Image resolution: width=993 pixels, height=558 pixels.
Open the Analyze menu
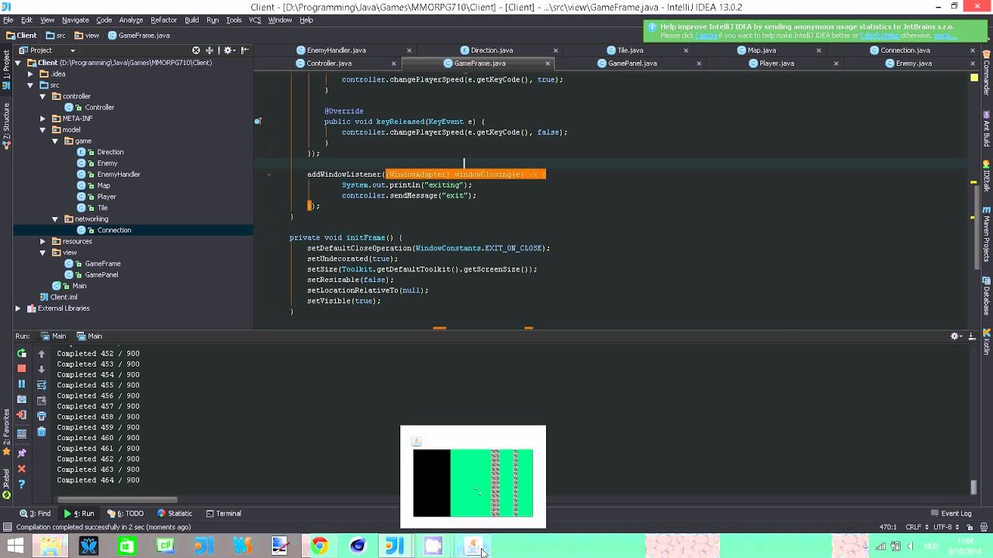pos(130,20)
